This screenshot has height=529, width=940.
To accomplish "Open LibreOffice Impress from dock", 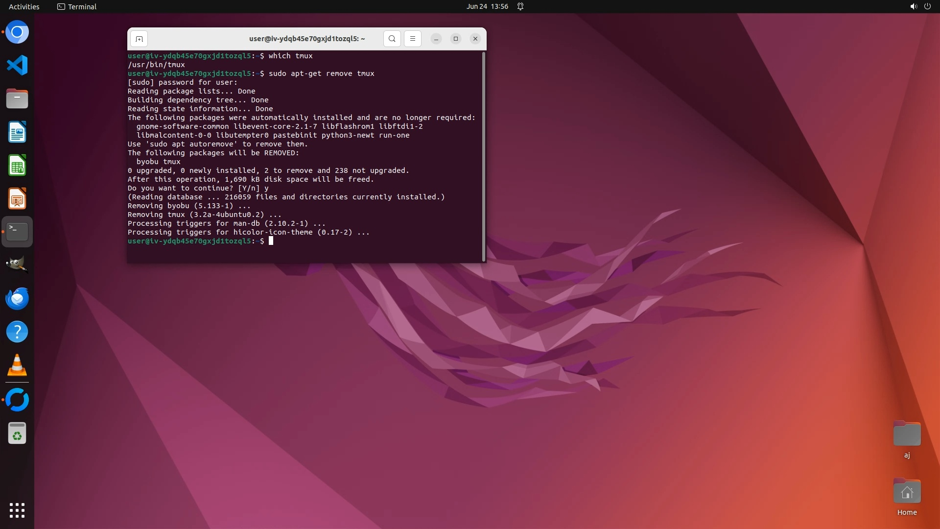I will (17, 199).
